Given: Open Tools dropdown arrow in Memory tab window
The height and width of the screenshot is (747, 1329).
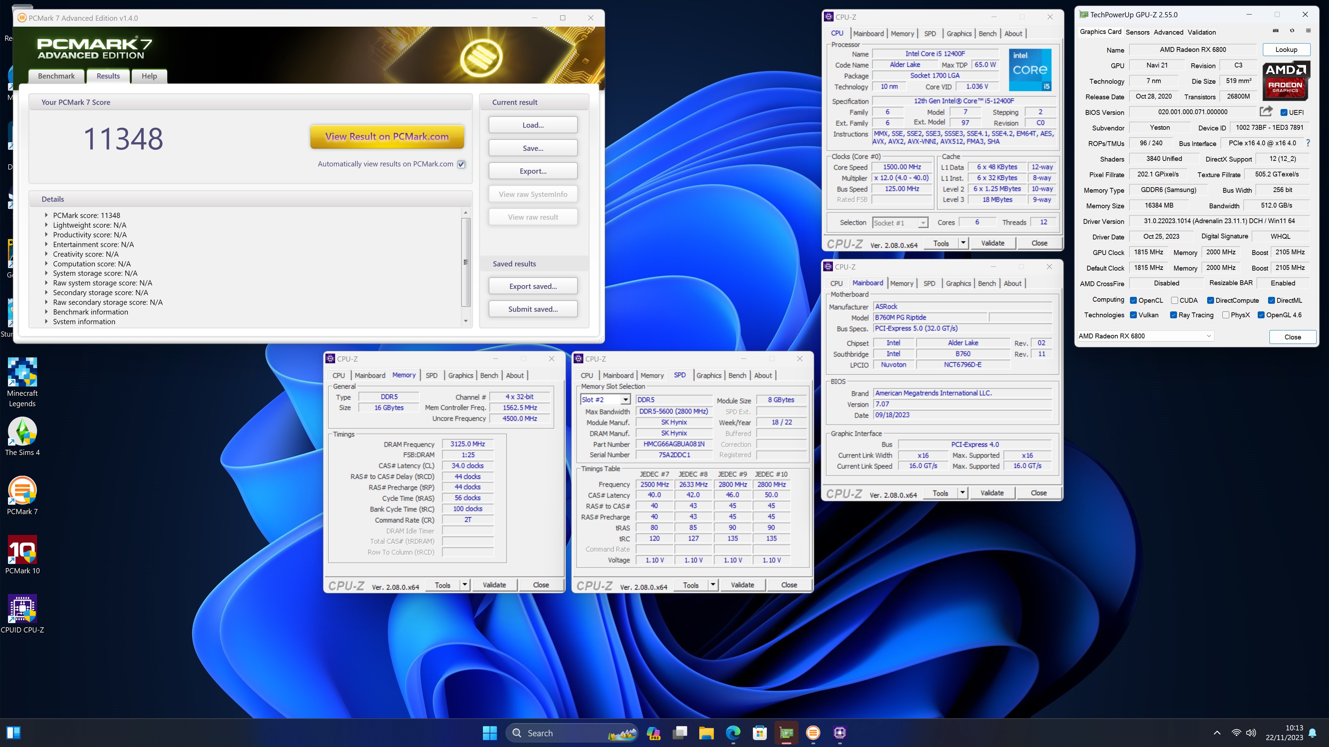Looking at the screenshot, I should [464, 585].
